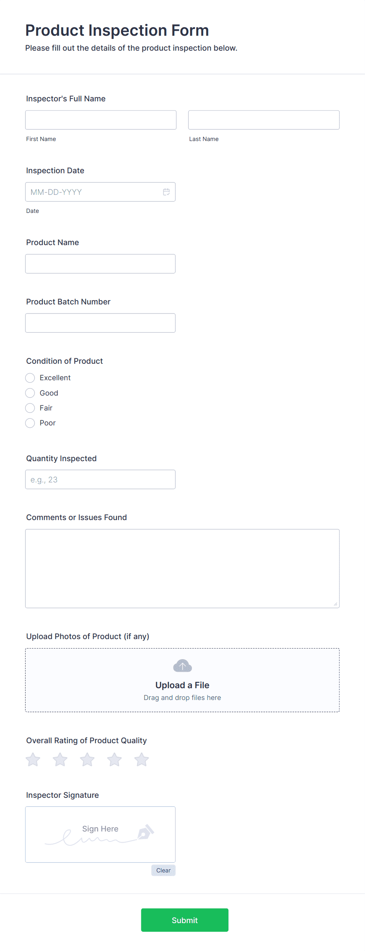The height and width of the screenshot is (951, 365).
Task: Choose the third rating star
Action: coord(87,760)
